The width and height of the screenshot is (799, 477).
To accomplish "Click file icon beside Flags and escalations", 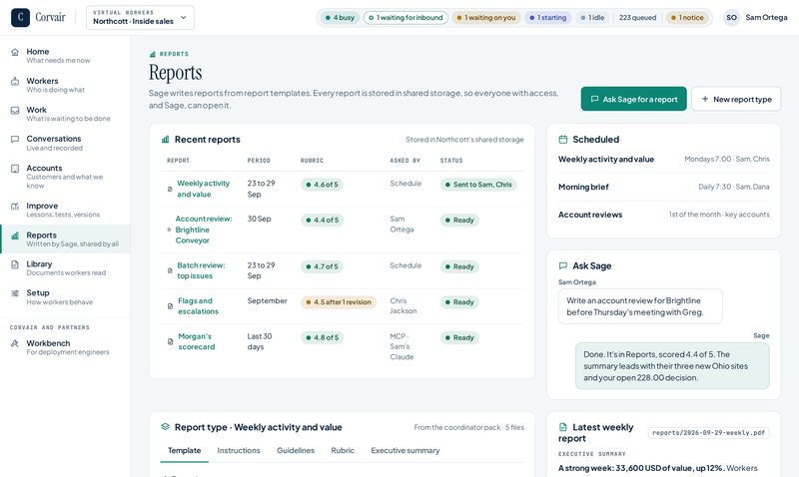I will coord(170,306).
